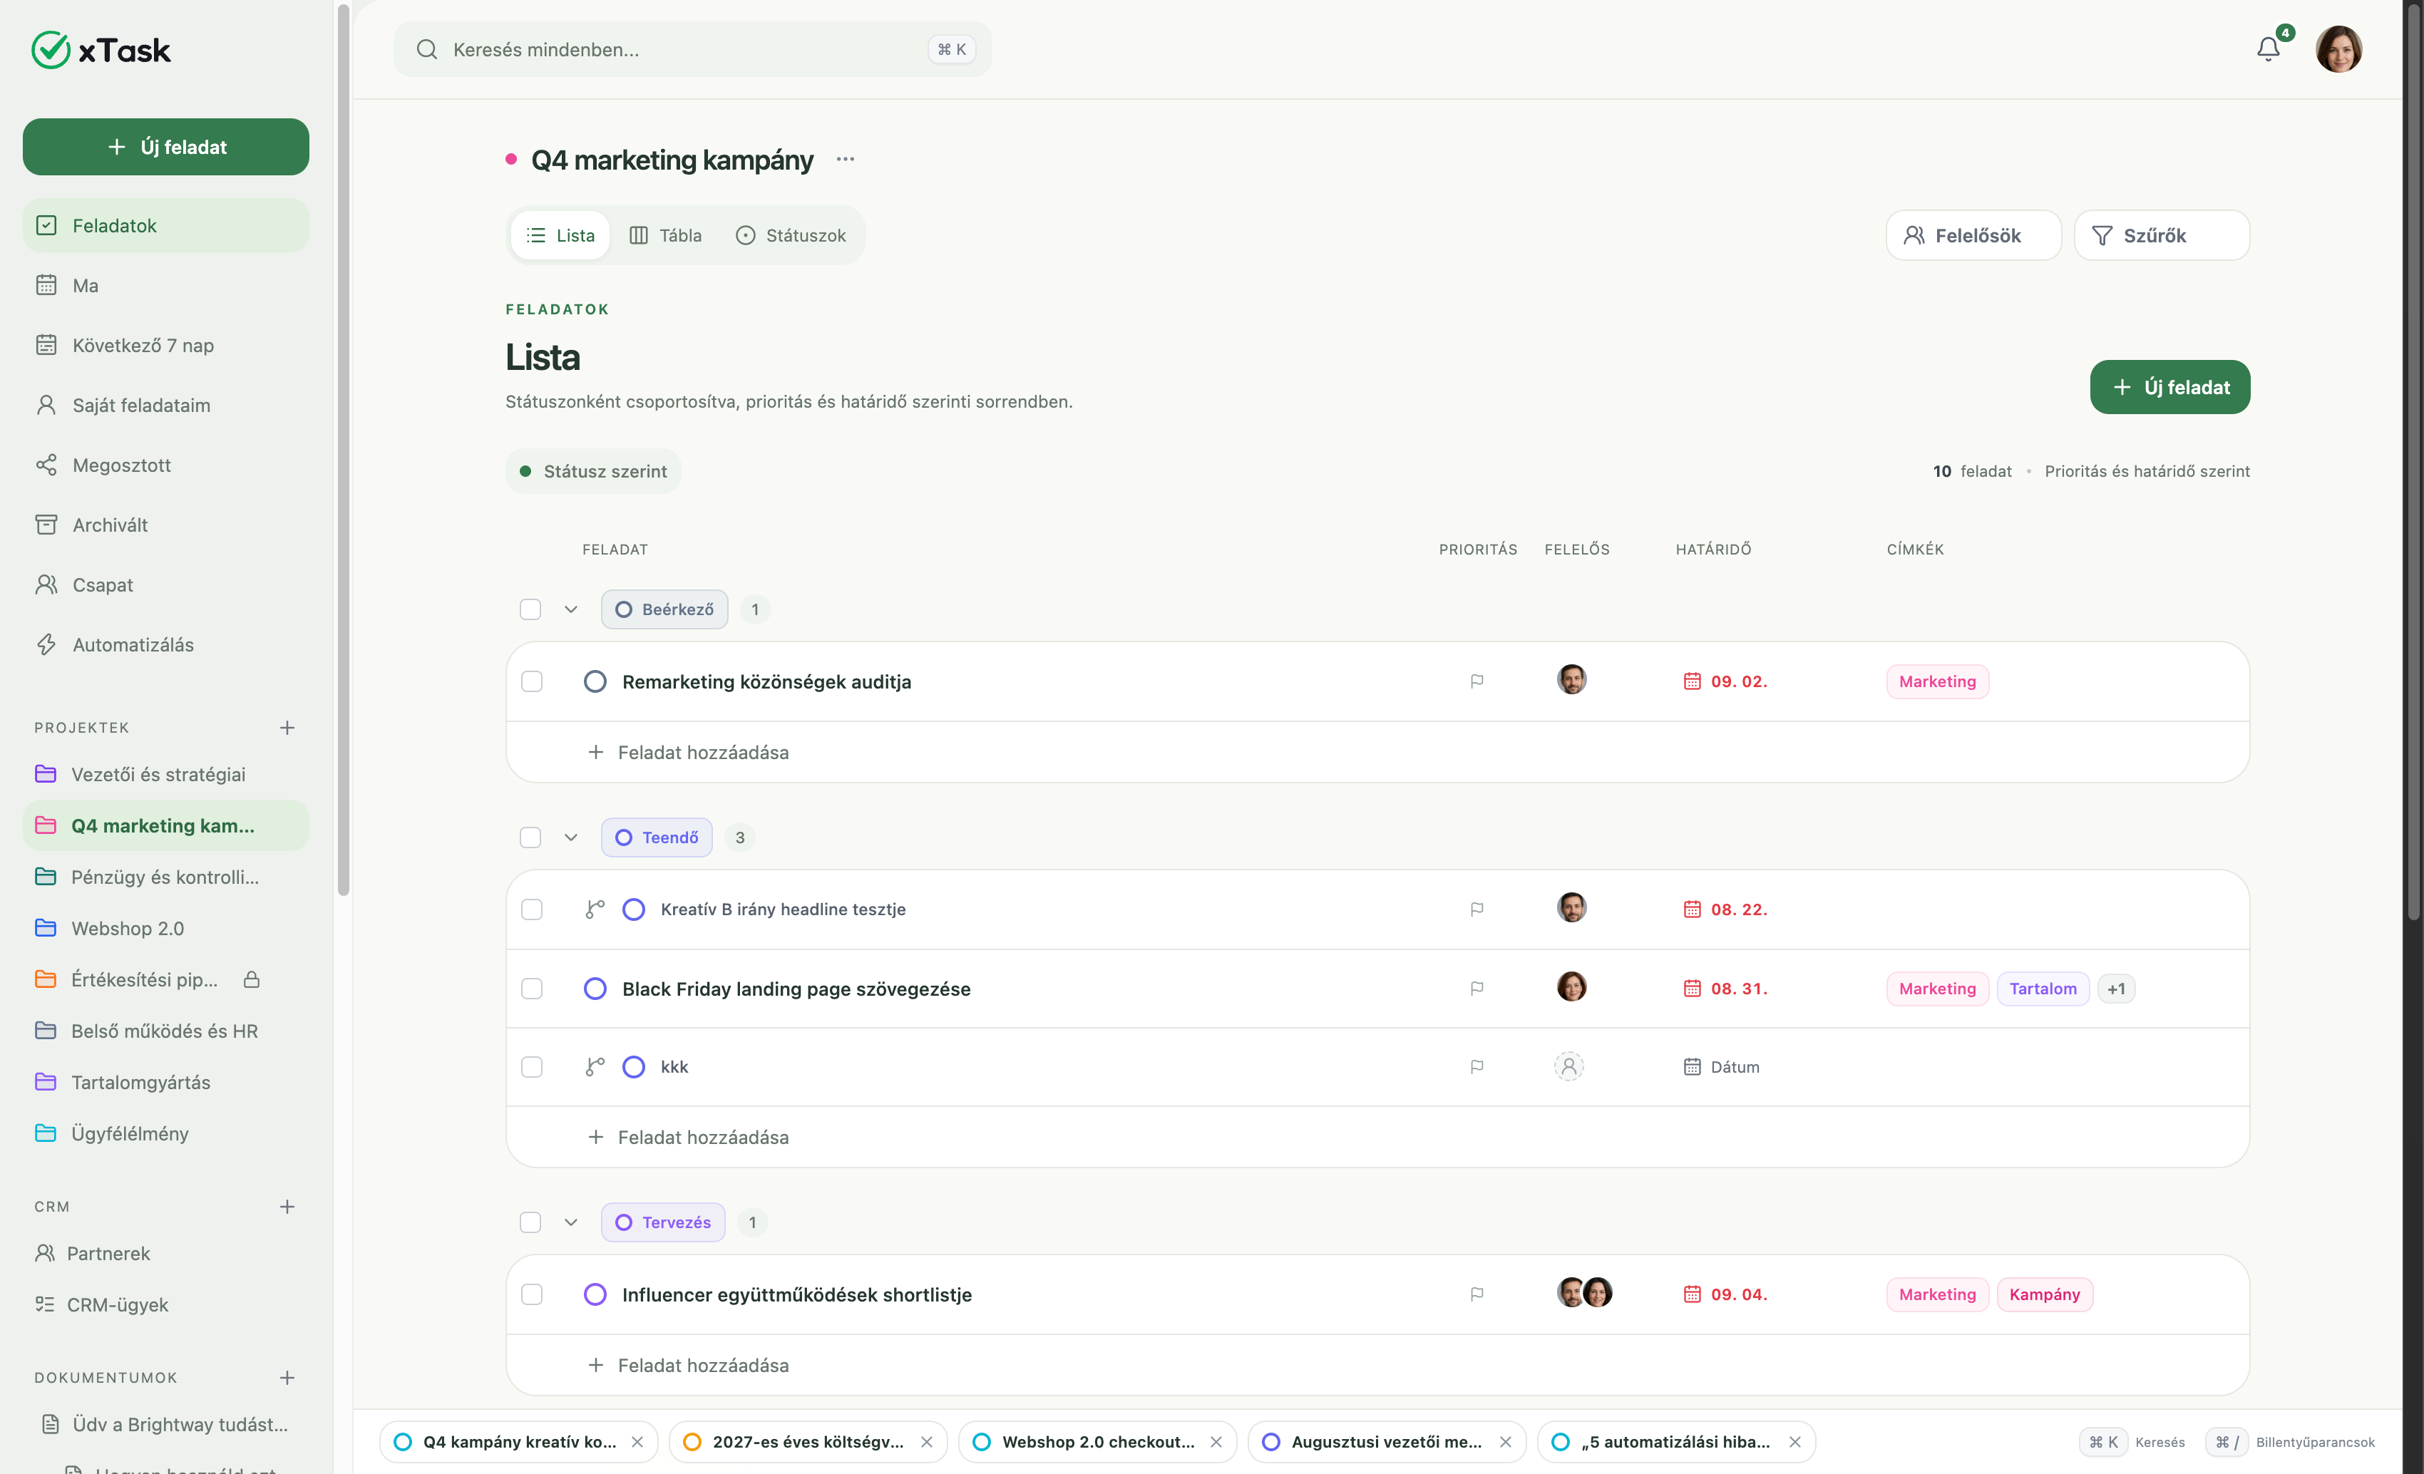Click the lock icon next to Értékesítési pip...
The image size is (2424, 1474).
[x=252, y=979]
